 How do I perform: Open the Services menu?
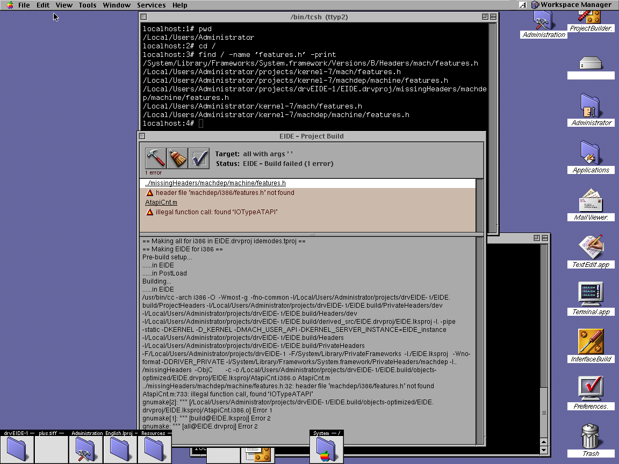[x=151, y=5]
